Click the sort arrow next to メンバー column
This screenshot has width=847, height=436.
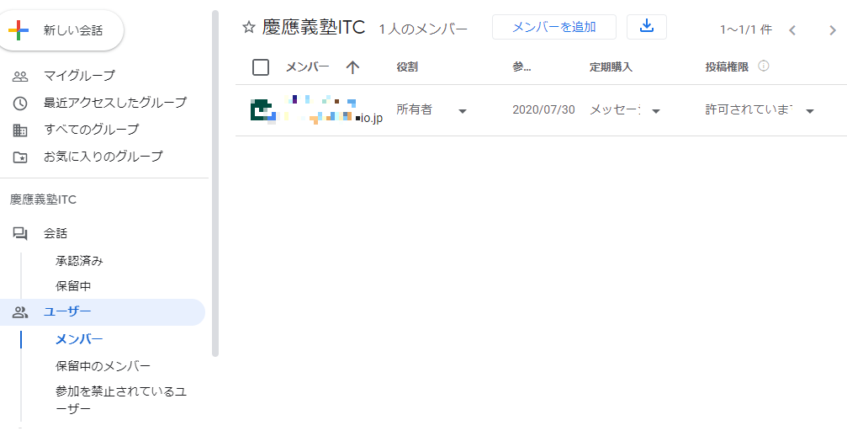352,67
